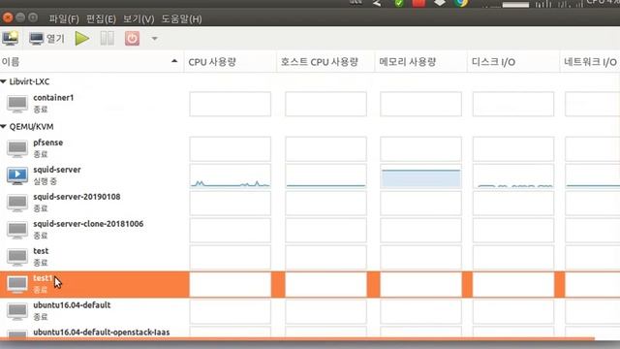Open the selected VM with 열기 button
620x349 pixels.
47,39
